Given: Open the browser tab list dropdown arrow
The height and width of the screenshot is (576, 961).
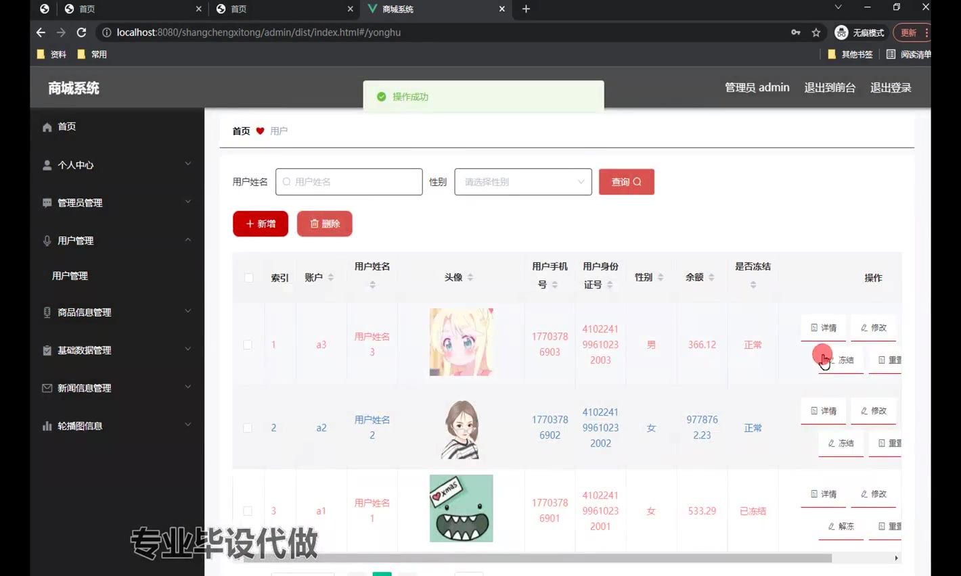Looking at the screenshot, I should click(838, 7).
